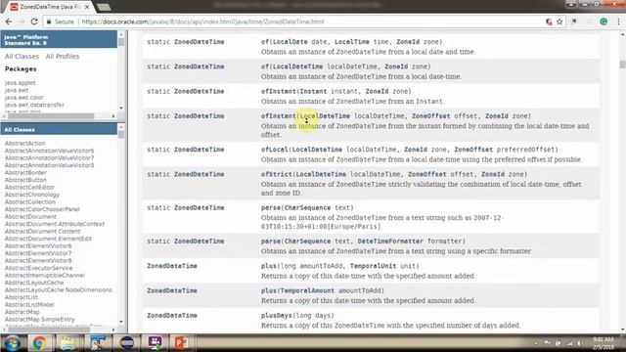
Task: Click scroll-down arrow of the All Classes frame
Action: tap(121, 322)
